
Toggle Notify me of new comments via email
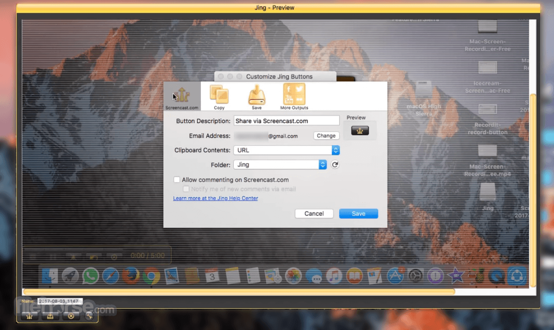(x=186, y=189)
